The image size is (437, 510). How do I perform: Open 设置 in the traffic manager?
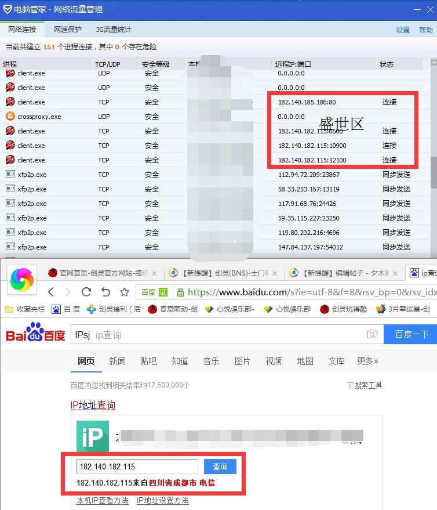pos(403,30)
